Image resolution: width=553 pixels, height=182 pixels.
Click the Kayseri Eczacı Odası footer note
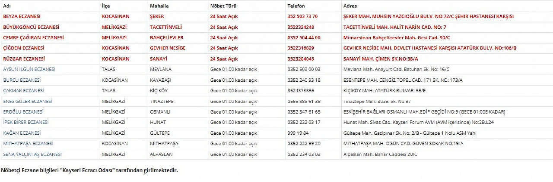tap(89, 170)
